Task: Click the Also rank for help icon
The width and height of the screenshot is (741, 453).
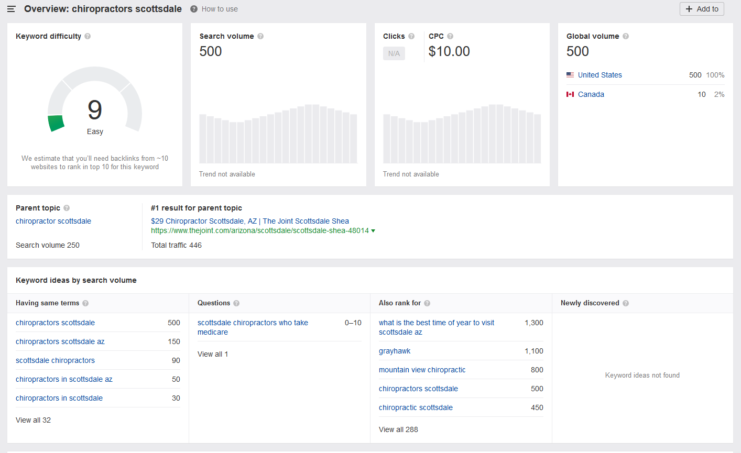Action: (x=427, y=303)
